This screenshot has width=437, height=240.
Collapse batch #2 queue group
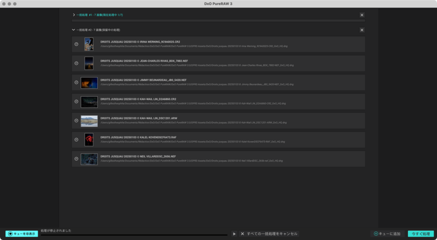click(x=73, y=30)
